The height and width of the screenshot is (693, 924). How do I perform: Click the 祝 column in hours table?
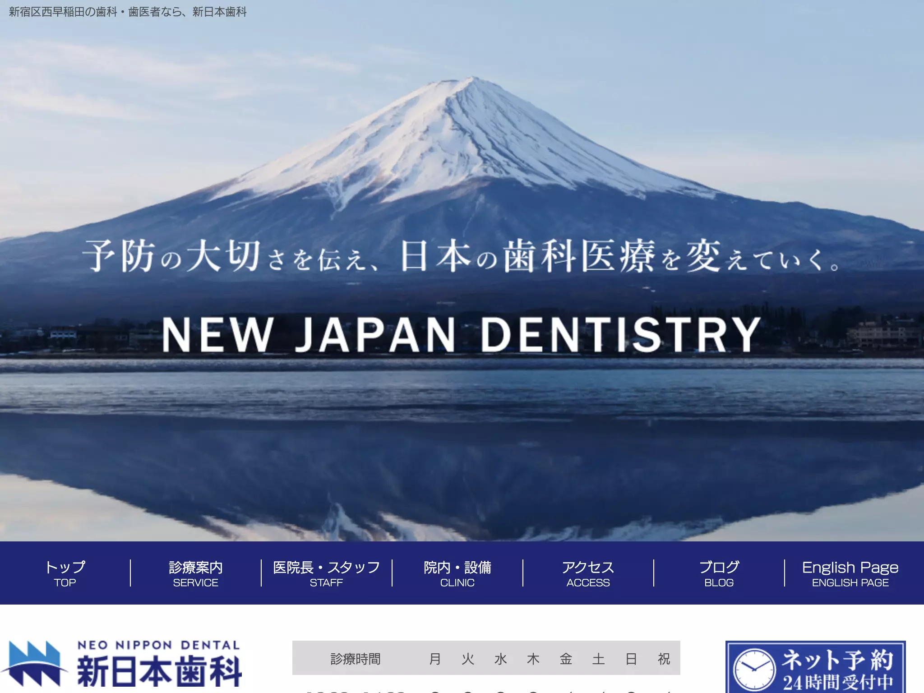[x=664, y=659]
